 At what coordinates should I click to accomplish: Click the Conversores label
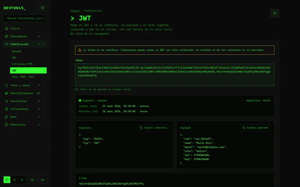18,101
